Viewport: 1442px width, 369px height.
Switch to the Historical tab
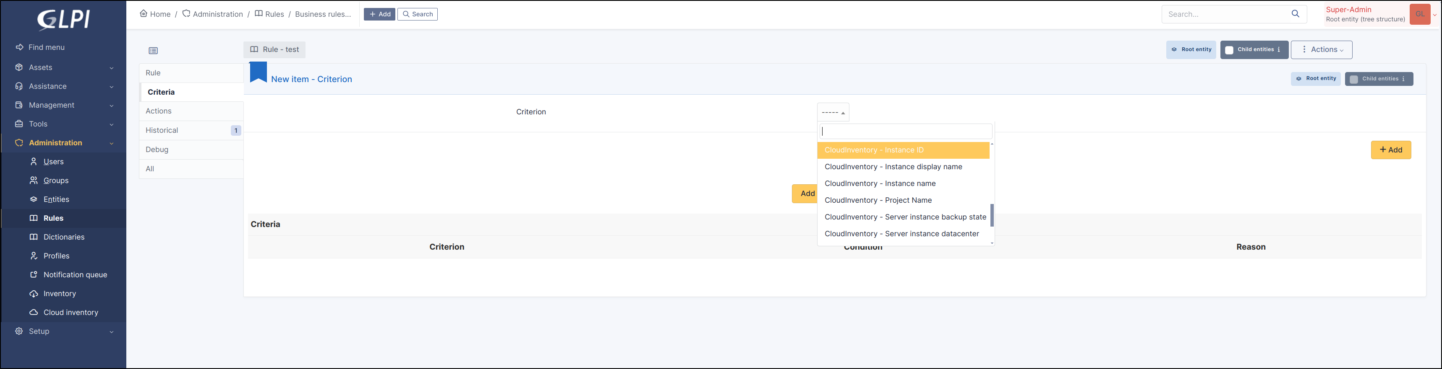[x=162, y=130]
